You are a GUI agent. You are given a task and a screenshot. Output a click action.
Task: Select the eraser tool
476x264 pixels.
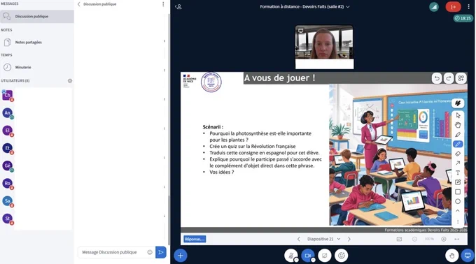pyautogui.click(x=458, y=154)
